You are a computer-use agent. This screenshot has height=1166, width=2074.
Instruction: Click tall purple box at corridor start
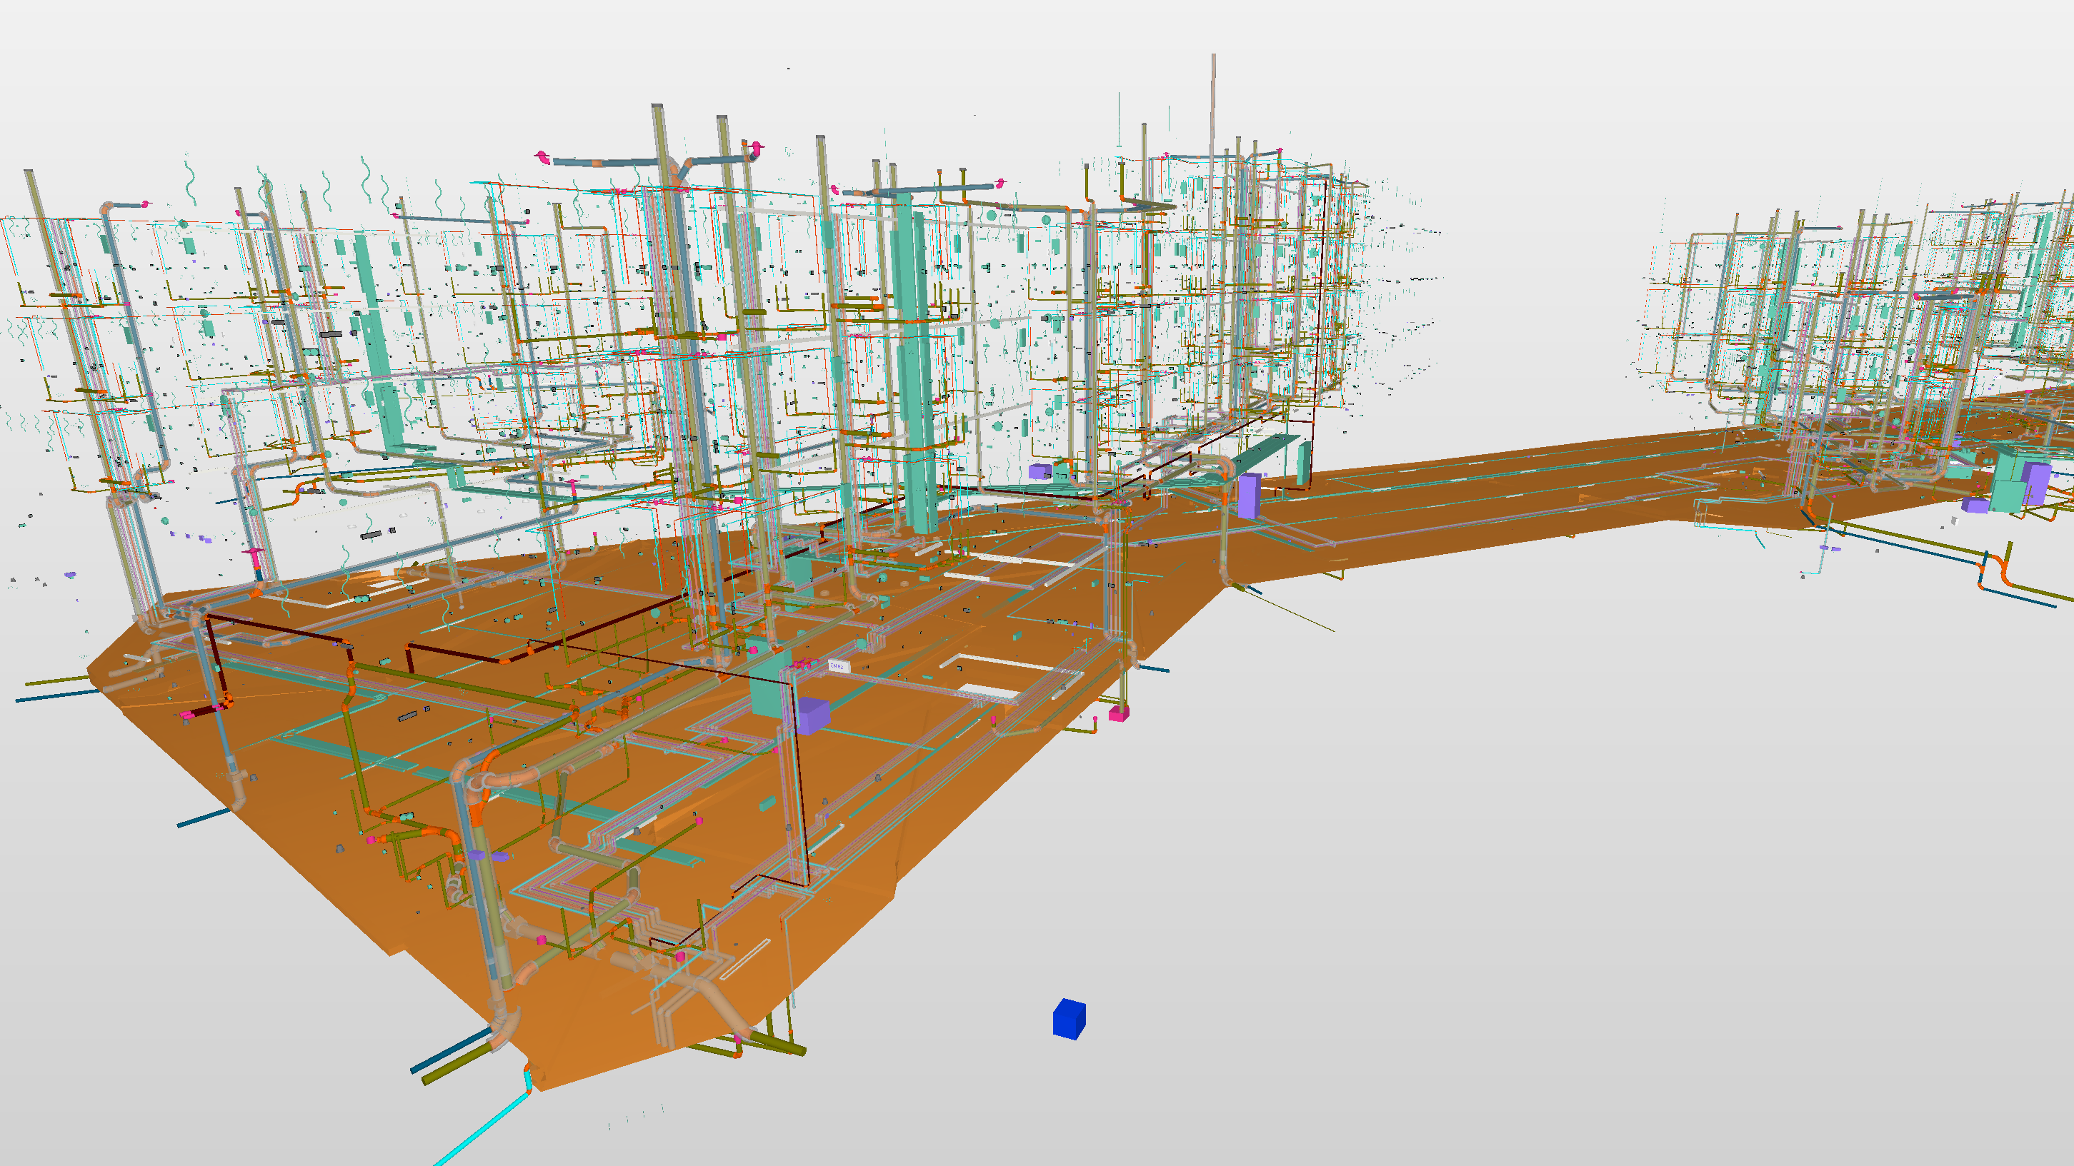coord(1248,495)
